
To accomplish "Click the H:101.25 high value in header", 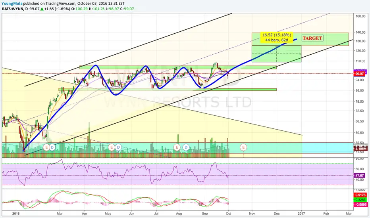I will tap(97, 9).
